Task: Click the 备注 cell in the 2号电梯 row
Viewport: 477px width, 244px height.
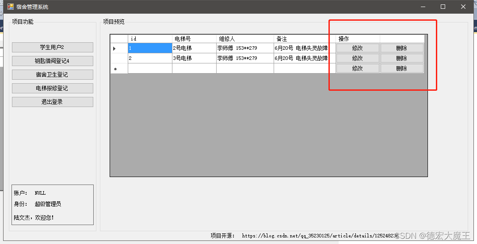Action: pyautogui.click(x=305, y=48)
